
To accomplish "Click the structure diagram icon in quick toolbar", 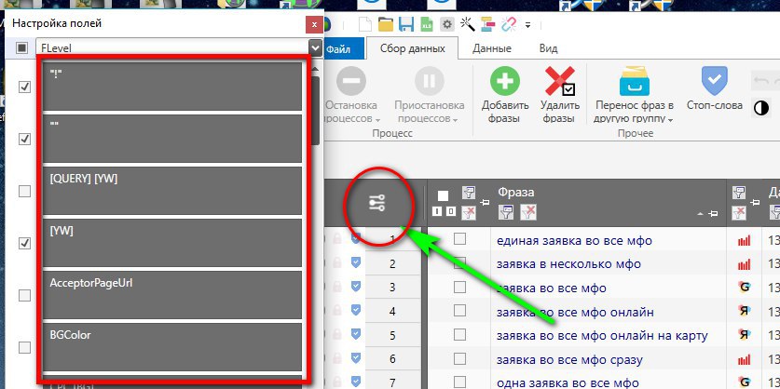I will point(488,24).
